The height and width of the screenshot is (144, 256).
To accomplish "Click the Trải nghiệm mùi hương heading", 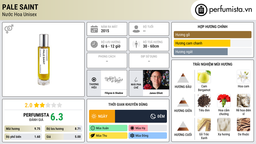I will [x=212, y=64].
